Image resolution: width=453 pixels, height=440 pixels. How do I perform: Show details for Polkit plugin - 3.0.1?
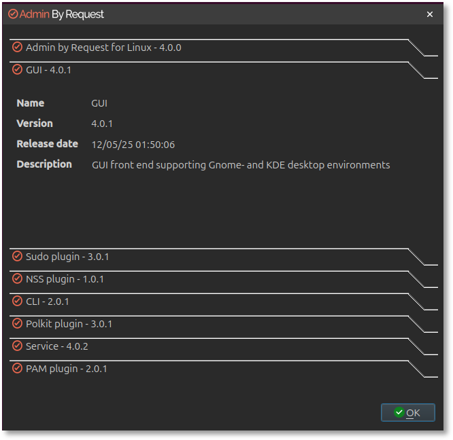click(69, 324)
